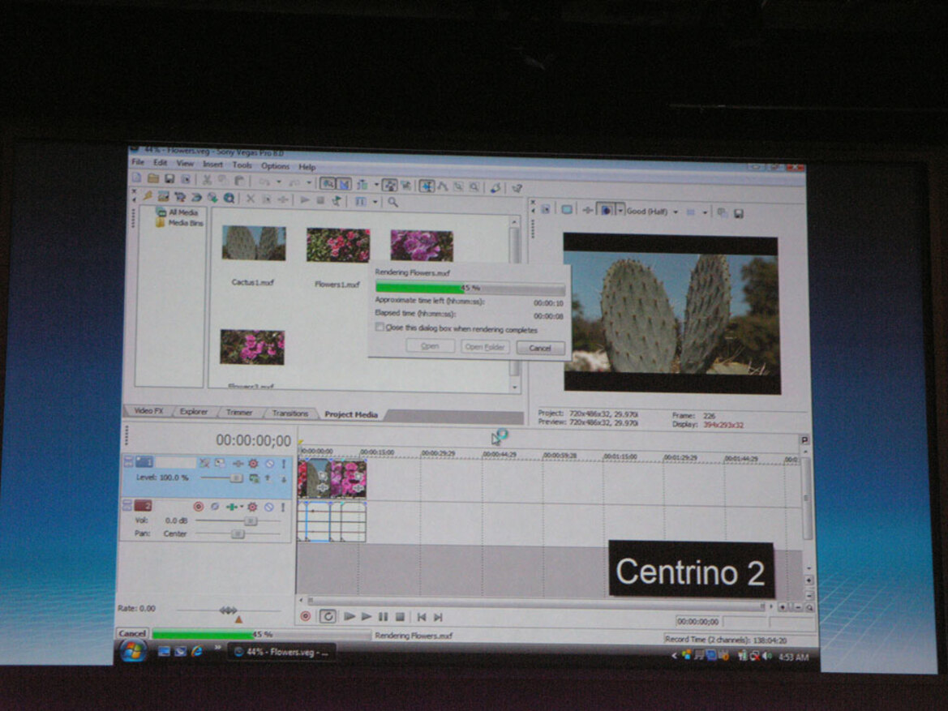Viewport: 948px width, 711px height.
Task: Click the Open button in Rendering dialog
Action: click(x=430, y=346)
